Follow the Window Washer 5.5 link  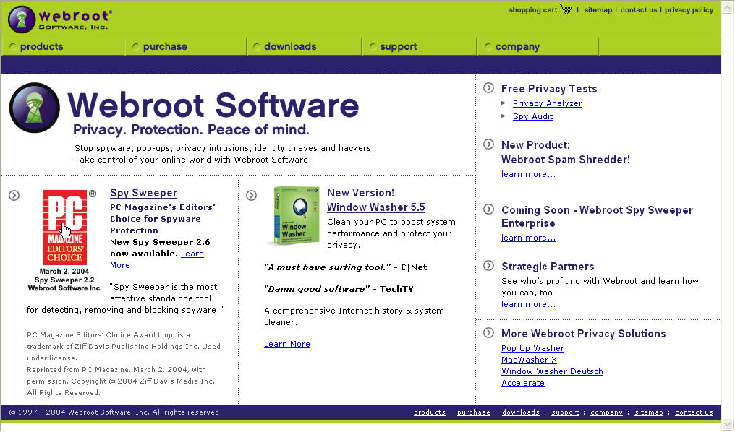click(375, 207)
